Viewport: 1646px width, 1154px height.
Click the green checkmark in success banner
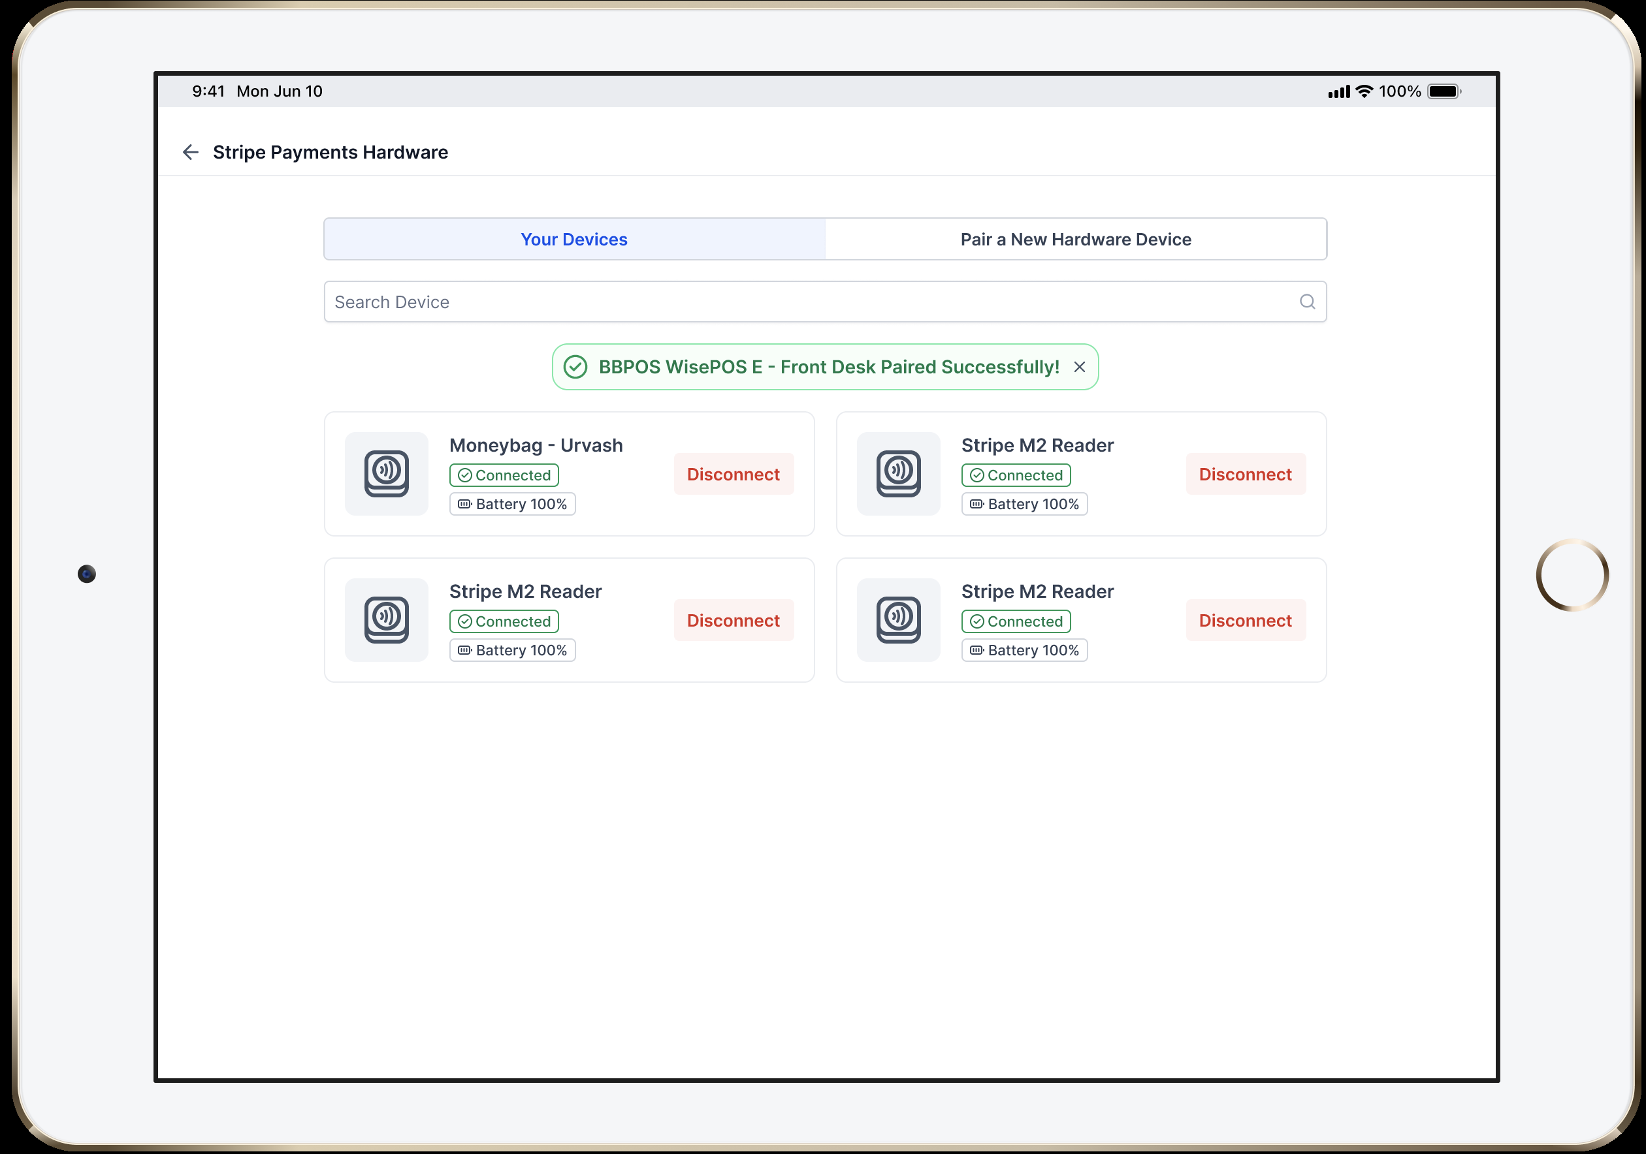point(575,367)
